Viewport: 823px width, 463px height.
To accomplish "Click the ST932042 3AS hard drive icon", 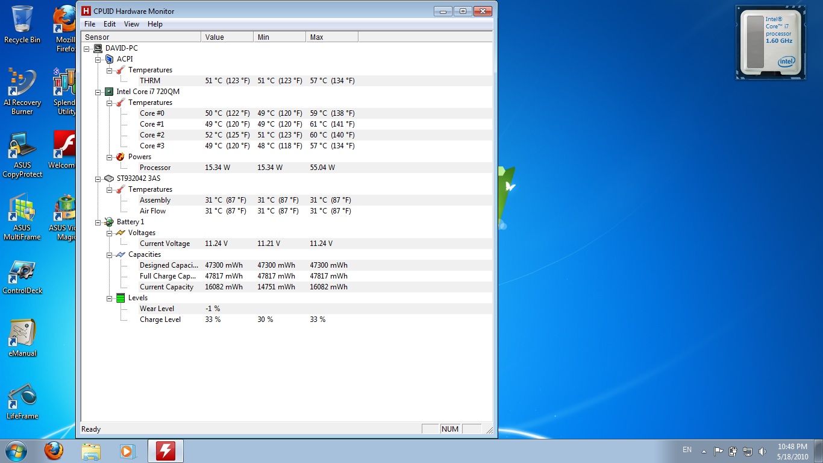I will pyautogui.click(x=109, y=178).
